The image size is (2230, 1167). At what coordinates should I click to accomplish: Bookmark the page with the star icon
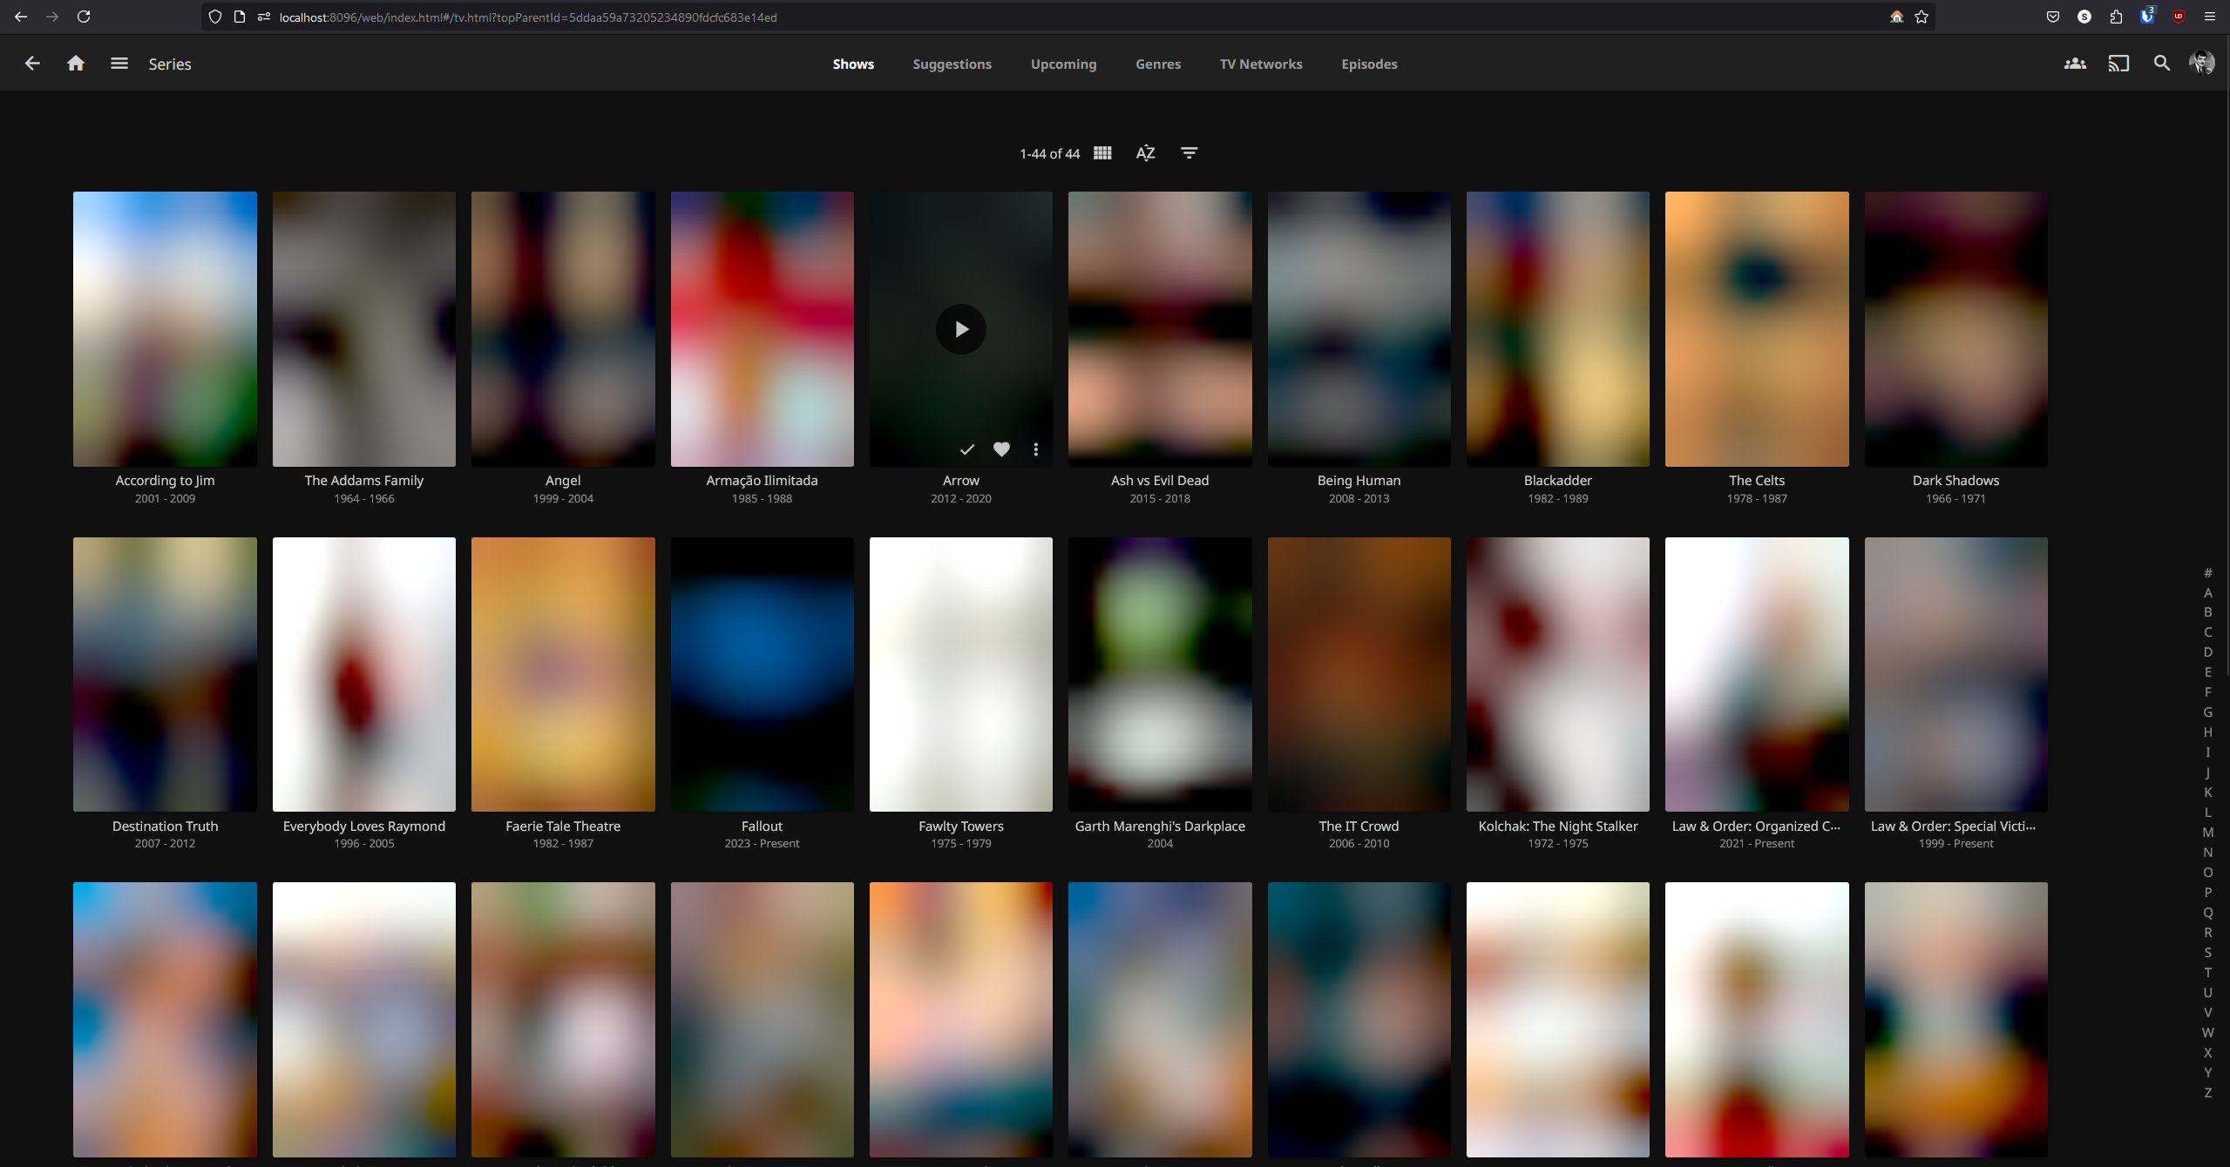[1922, 17]
